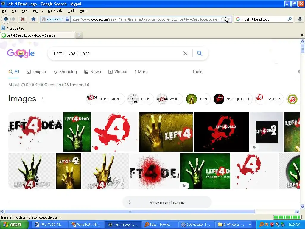Viewport: 305px width, 229px height.
Task: Open red splatter 4 logo on white thumbnail
Action: pyautogui.click(x=115, y=132)
